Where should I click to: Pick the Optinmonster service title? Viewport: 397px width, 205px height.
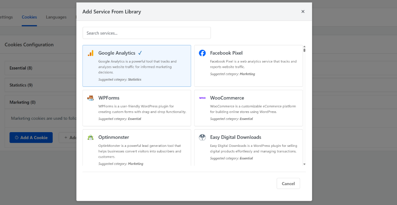tap(114, 137)
